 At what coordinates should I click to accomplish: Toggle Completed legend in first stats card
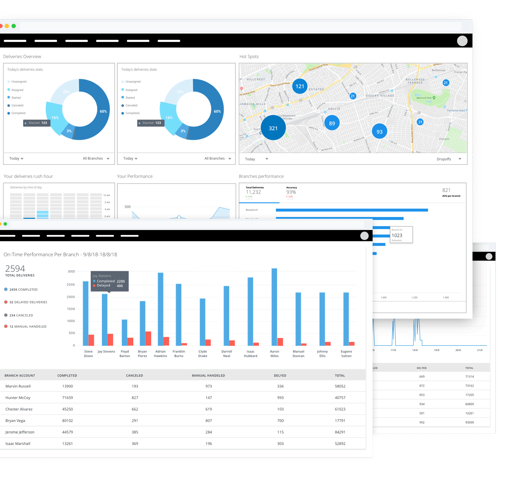pos(16,113)
